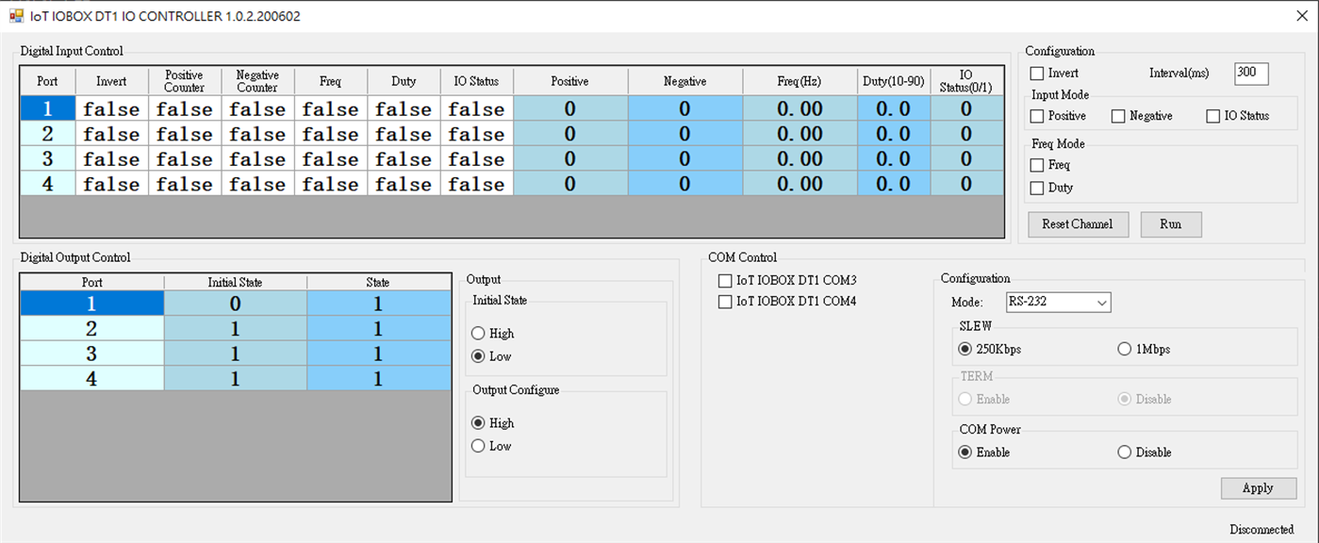Select digital input port 2 row header
1319x543 pixels.
[47, 134]
